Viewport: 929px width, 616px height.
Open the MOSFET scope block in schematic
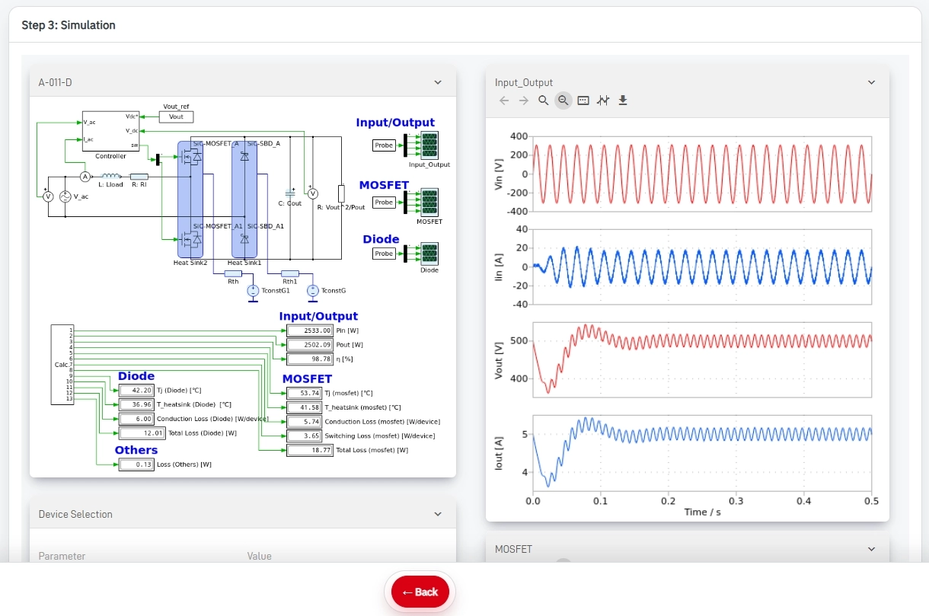(429, 203)
